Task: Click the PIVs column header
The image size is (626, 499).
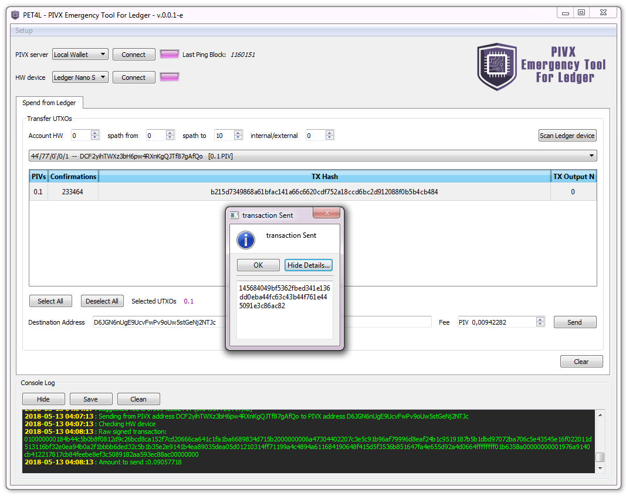Action: [x=39, y=176]
